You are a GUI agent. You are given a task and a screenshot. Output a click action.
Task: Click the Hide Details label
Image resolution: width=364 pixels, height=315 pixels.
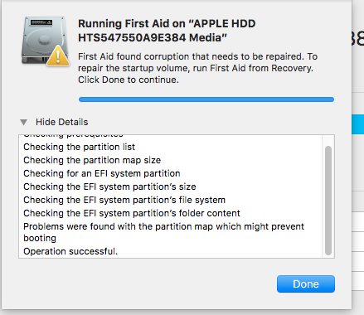(61, 122)
